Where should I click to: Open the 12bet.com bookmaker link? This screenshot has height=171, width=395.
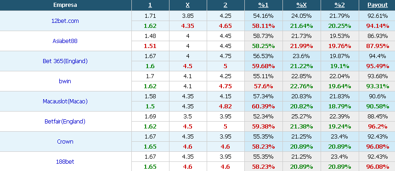(x=65, y=21)
